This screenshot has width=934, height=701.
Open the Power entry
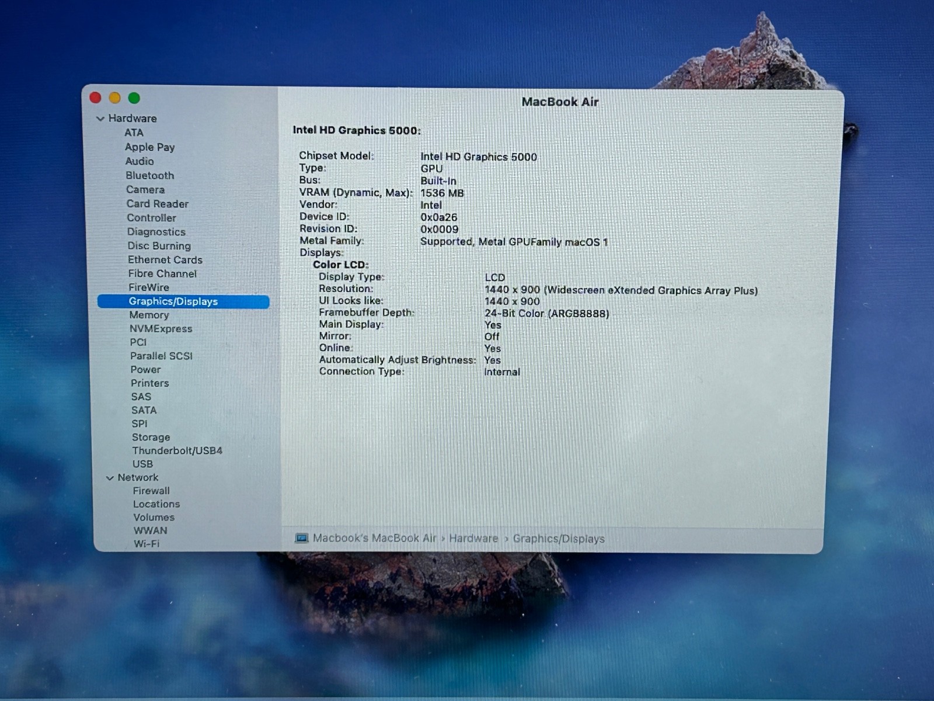[x=145, y=370]
